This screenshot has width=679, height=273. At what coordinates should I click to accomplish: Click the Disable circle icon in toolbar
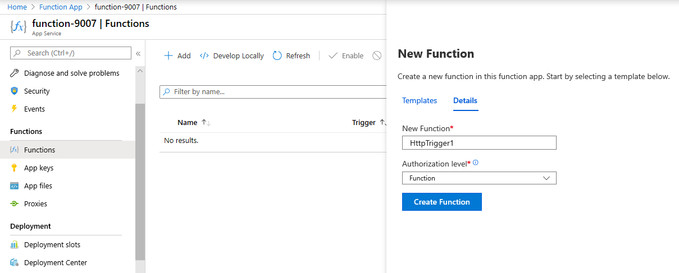pyautogui.click(x=377, y=55)
